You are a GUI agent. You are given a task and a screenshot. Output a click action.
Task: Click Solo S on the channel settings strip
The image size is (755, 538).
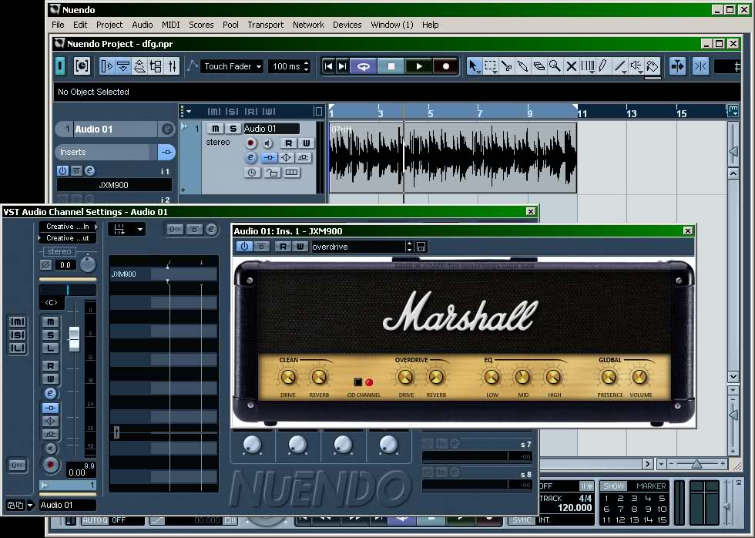[51, 335]
